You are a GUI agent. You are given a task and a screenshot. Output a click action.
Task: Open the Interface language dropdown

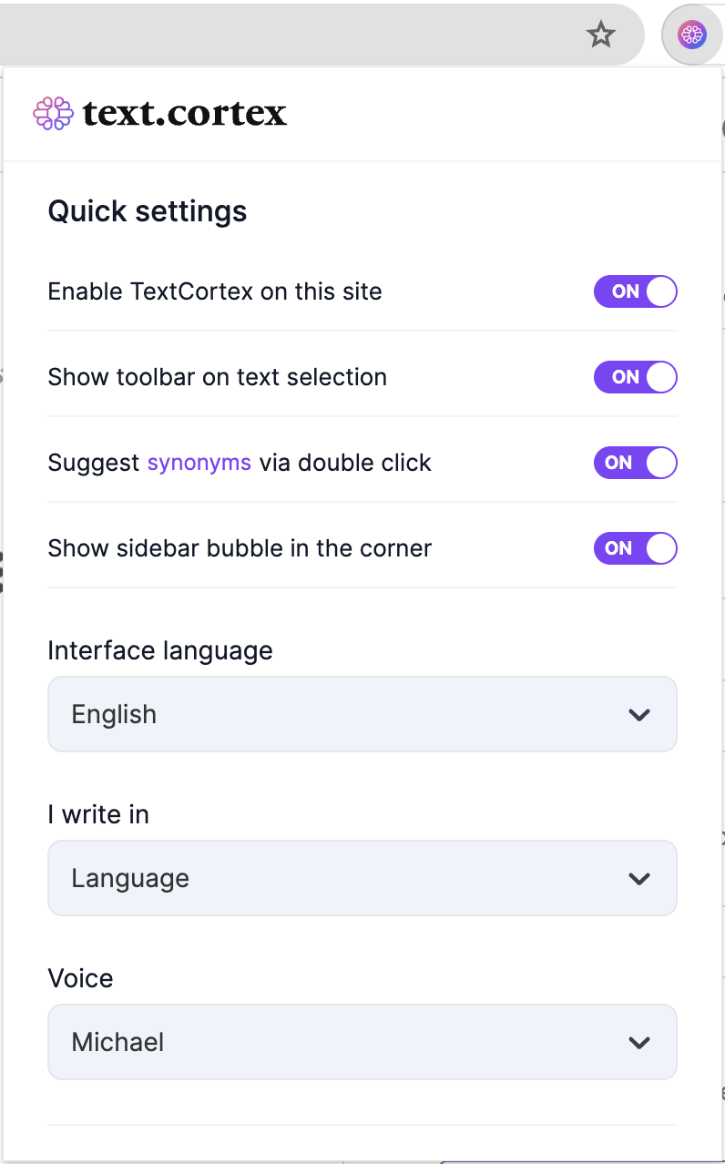(362, 714)
